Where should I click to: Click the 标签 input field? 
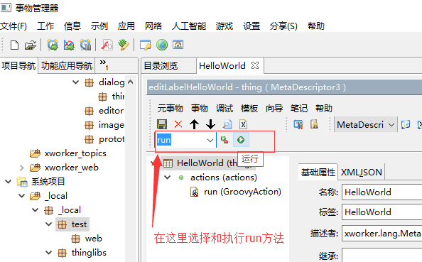pyautogui.click(x=382, y=212)
